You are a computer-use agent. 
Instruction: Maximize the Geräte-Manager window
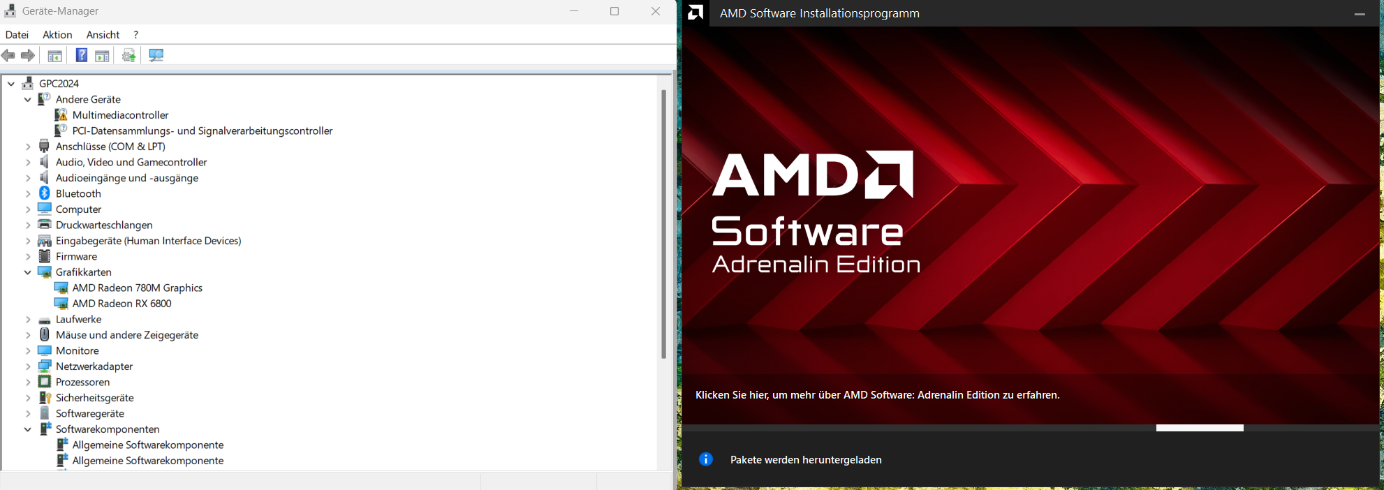point(614,11)
